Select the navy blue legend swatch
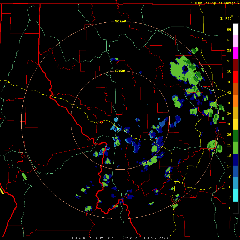240x240 pixels. pos(235,160)
